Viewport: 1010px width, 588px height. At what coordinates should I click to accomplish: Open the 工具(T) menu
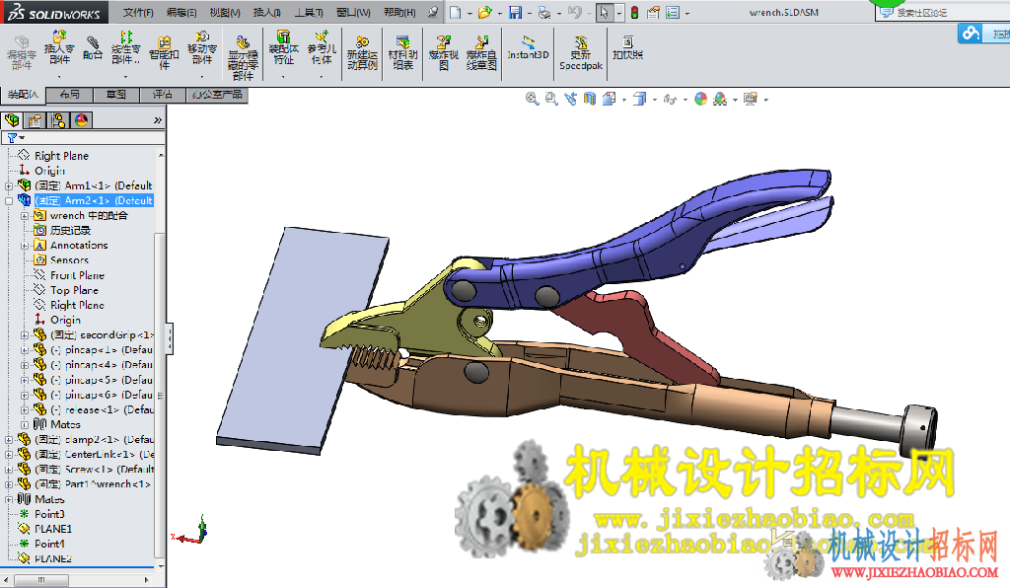pyautogui.click(x=309, y=12)
